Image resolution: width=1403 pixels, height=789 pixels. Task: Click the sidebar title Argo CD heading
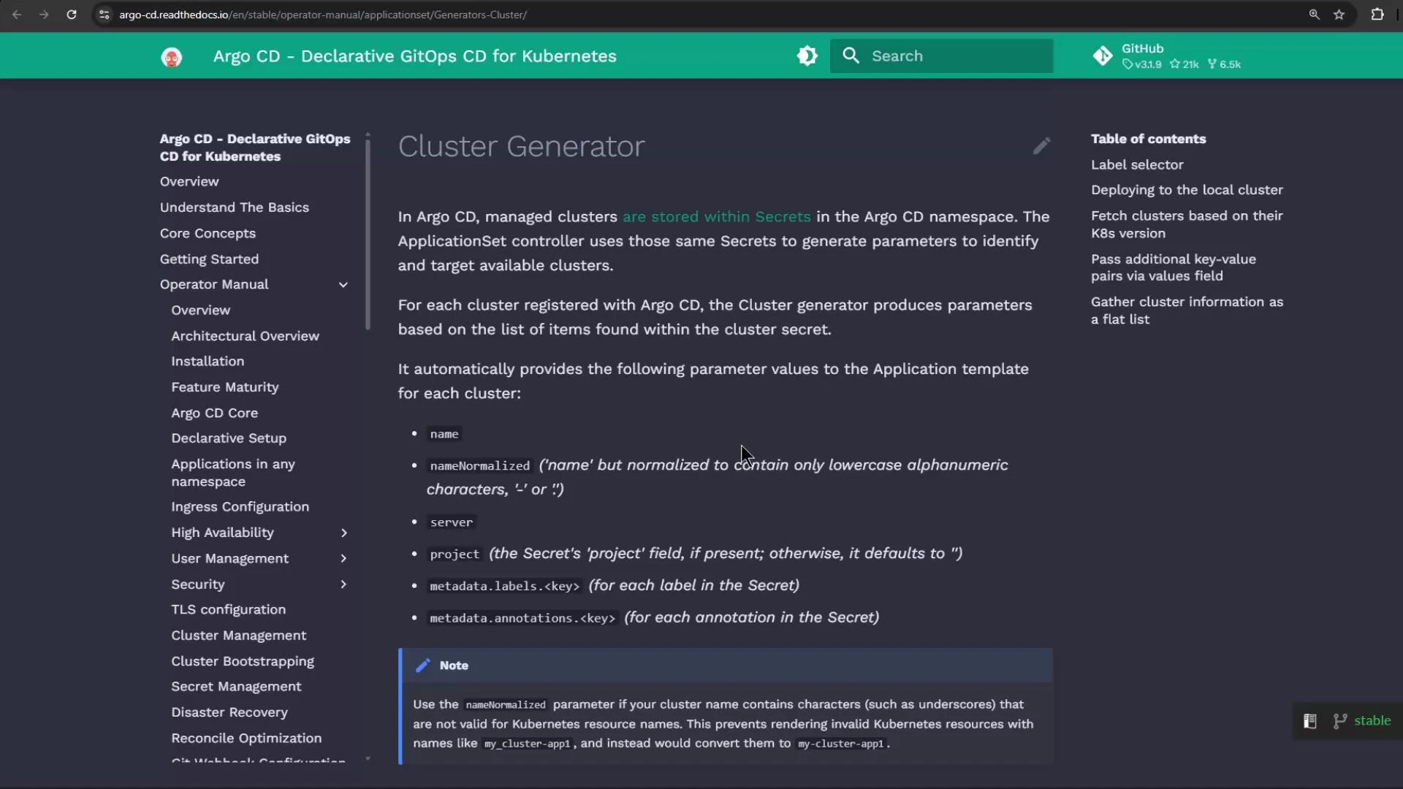[x=255, y=148]
